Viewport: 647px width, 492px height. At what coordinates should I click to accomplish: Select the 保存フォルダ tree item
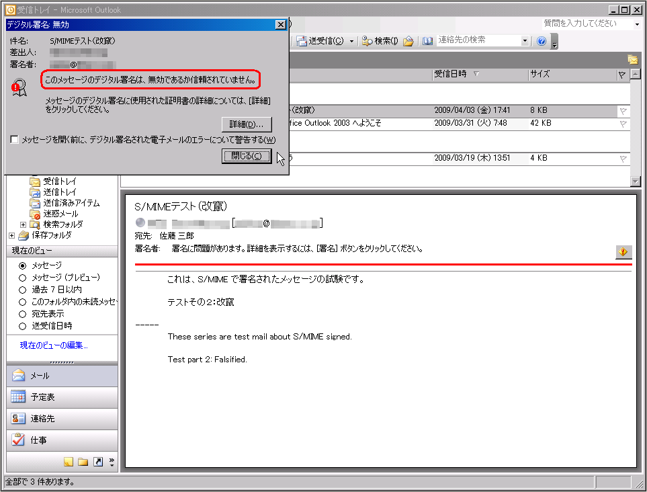46,235
